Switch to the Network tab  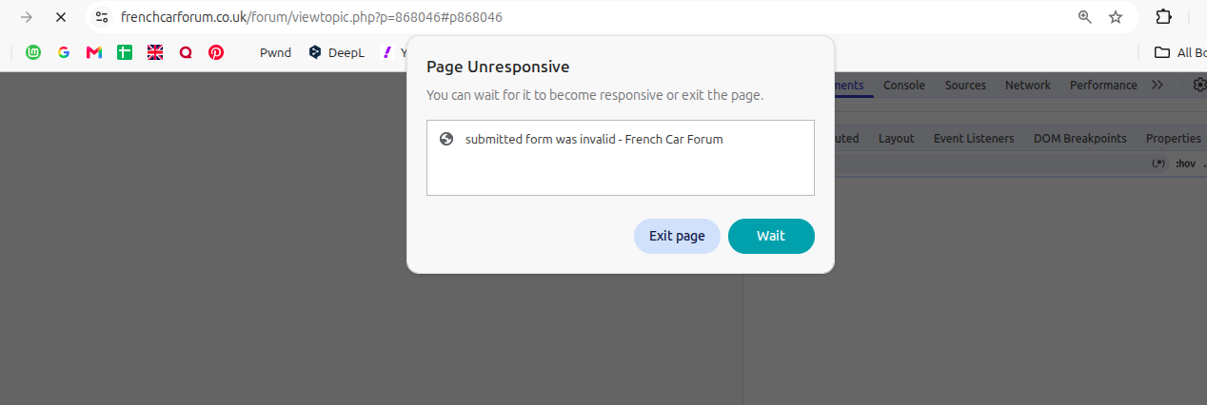[1028, 85]
